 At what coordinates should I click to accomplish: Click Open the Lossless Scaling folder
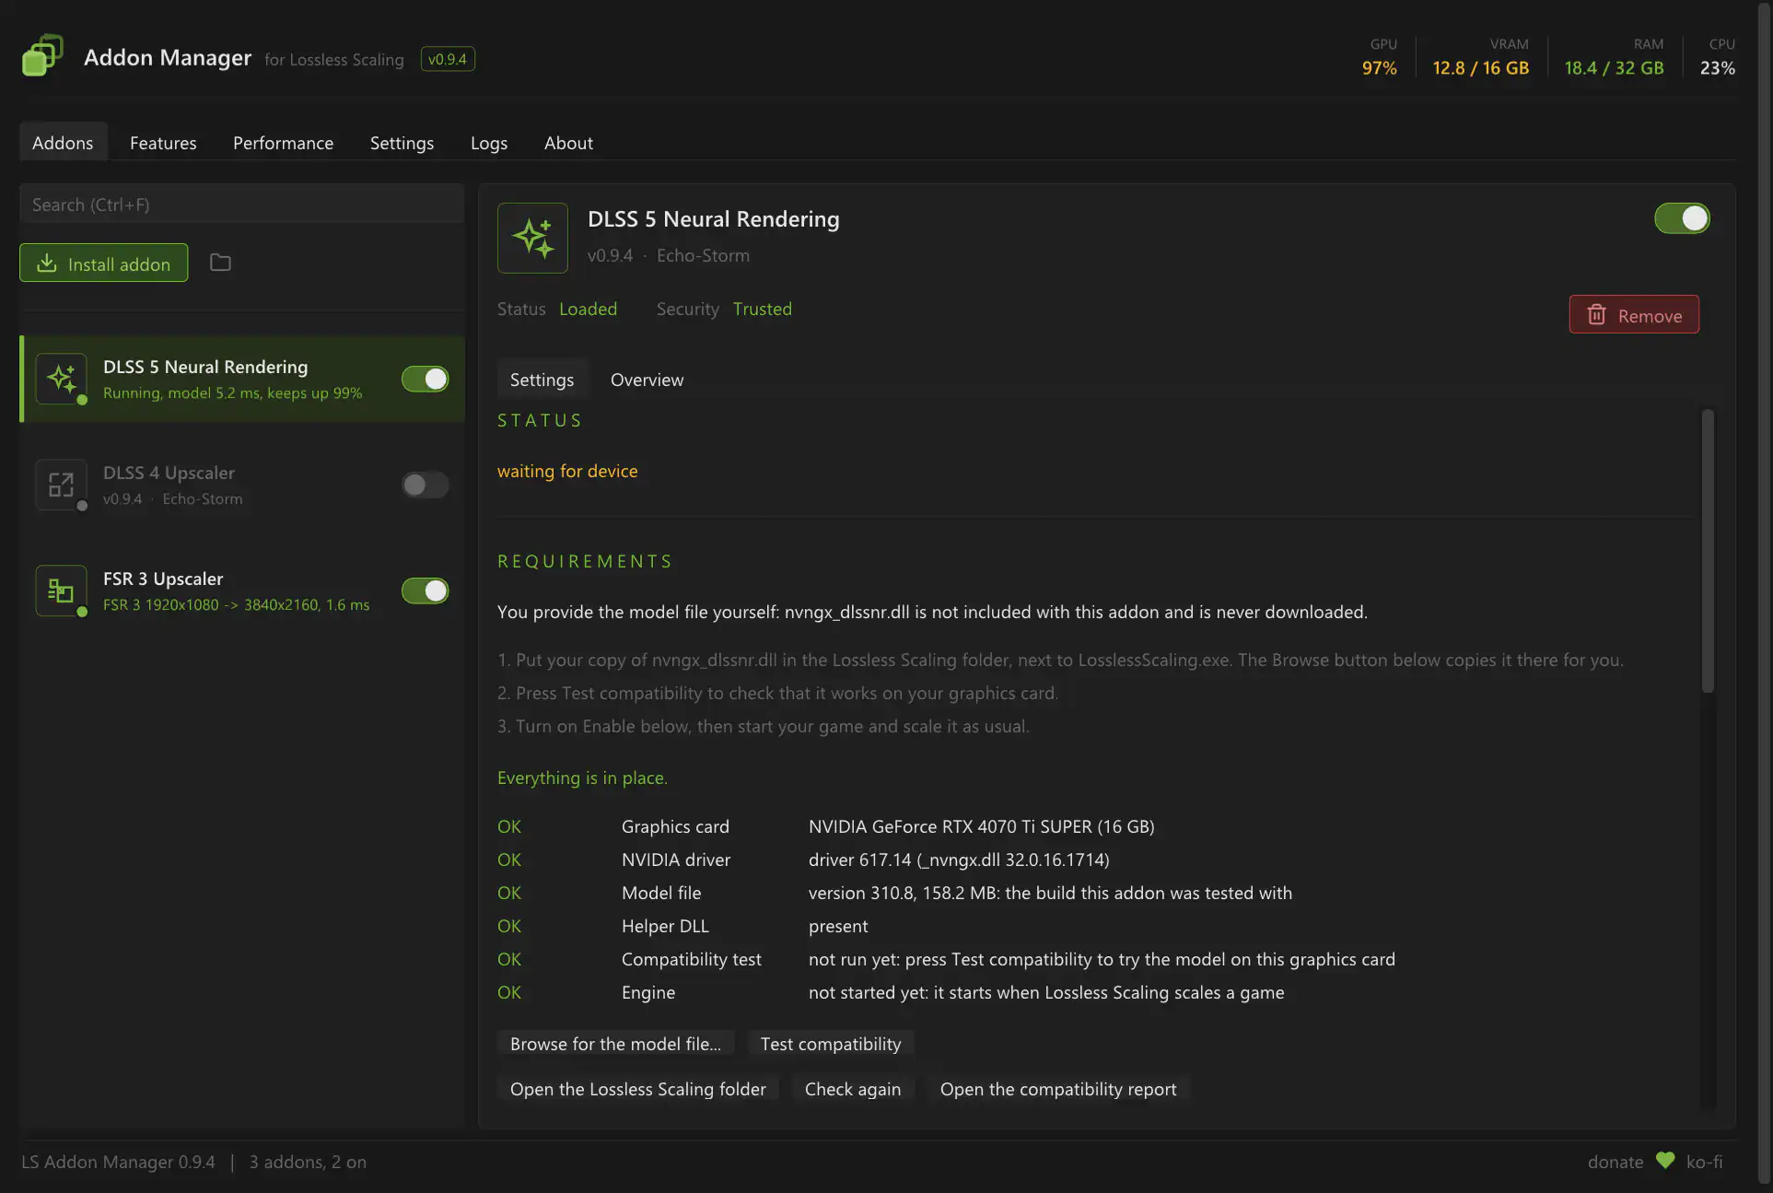tap(638, 1089)
